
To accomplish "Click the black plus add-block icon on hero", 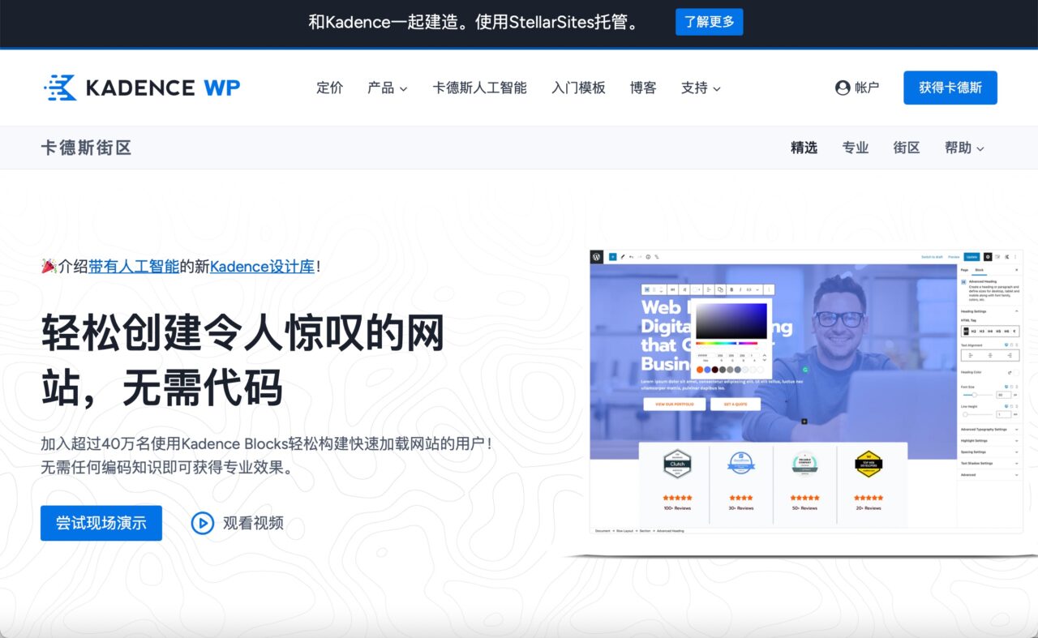I will (804, 421).
